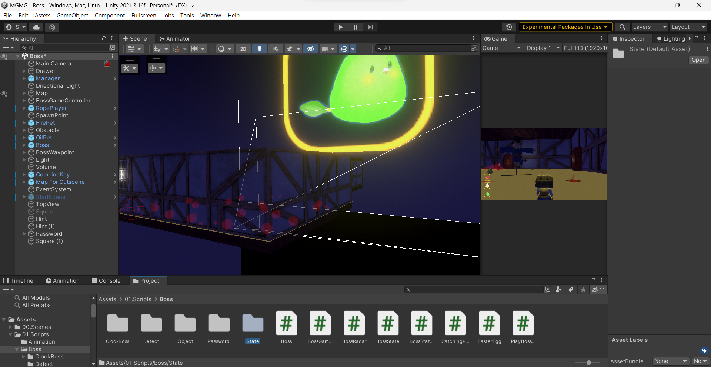
Task: Click the Play button to start the game
Action: [340, 27]
